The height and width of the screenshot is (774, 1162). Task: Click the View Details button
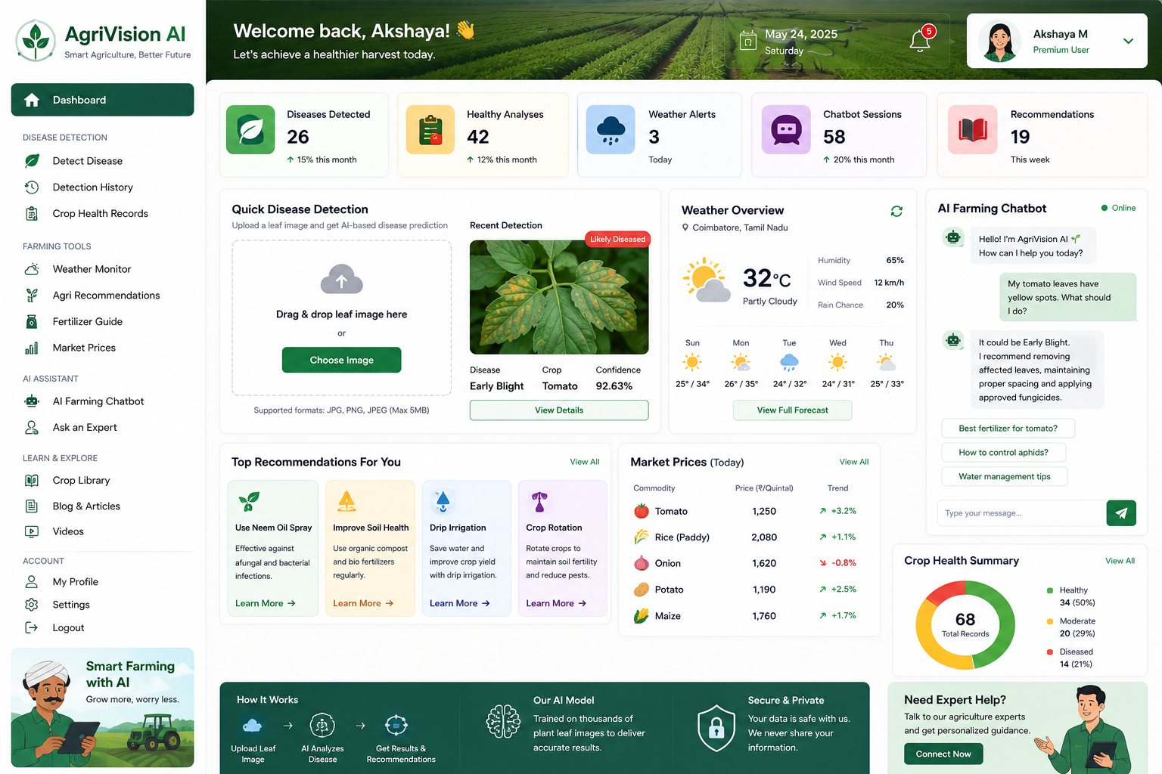tap(559, 410)
